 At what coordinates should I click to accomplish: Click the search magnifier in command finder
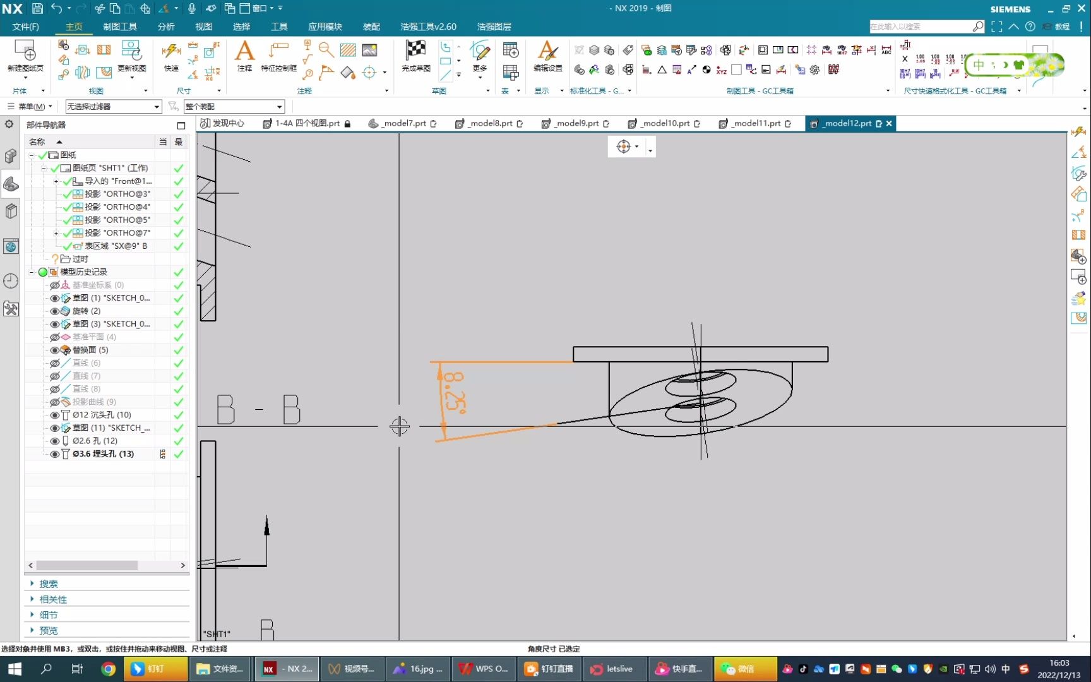[x=978, y=27]
